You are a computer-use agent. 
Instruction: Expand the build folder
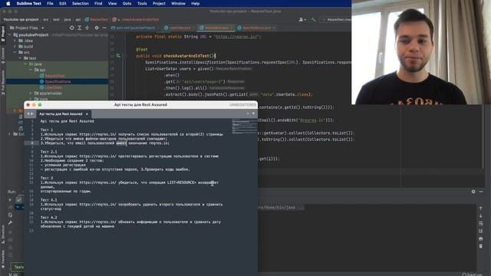(x=15, y=46)
